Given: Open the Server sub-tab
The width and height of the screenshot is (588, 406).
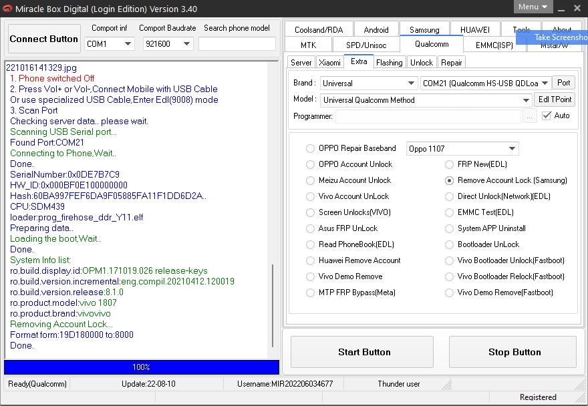Looking at the screenshot, I should [x=301, y=63].
